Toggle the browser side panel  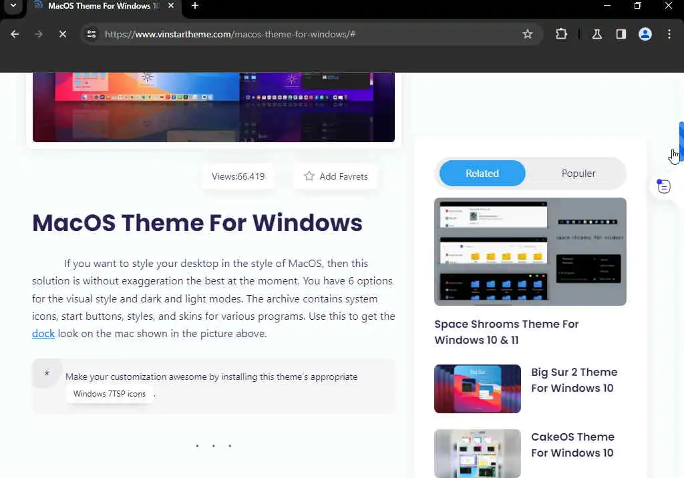(621, 34)
